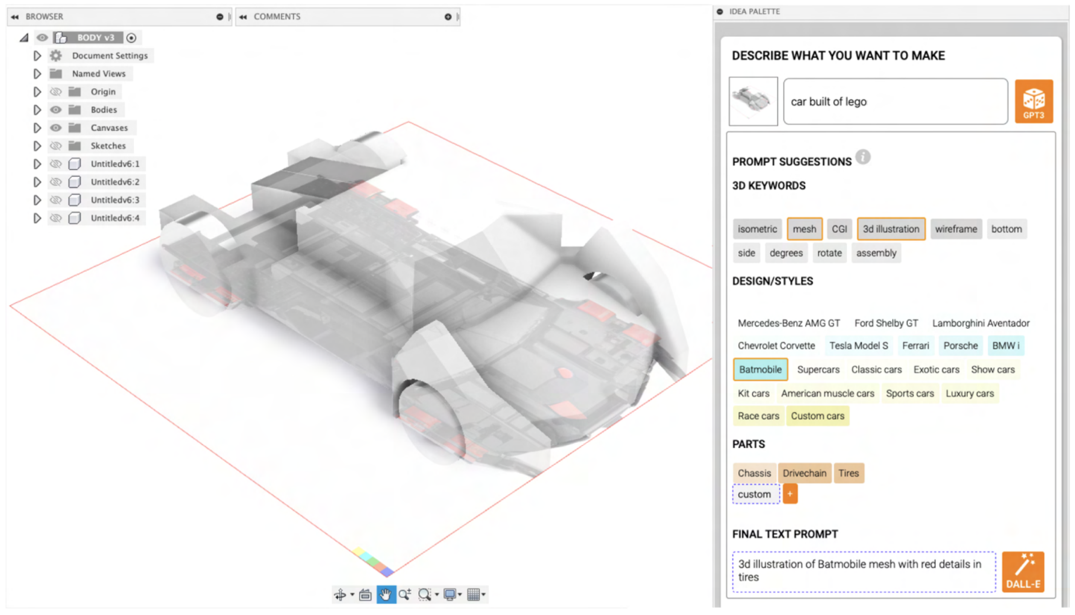Activate the Pan hand tool

pyautogui.click(x=386, y=594)
